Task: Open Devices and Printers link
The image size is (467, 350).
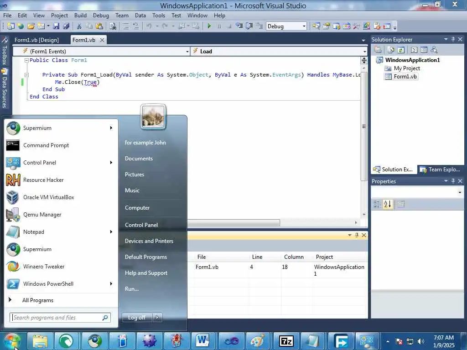Action: (149, 241)
